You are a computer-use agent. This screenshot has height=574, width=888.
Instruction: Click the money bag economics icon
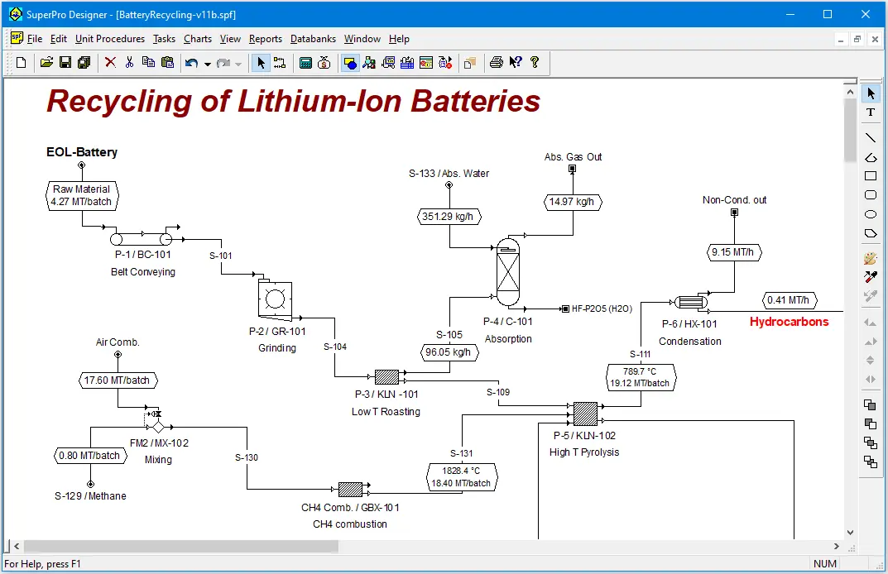(x=324, y=62)
